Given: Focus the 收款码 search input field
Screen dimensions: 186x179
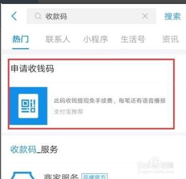Looking at the screenshot, I should 91,16.
